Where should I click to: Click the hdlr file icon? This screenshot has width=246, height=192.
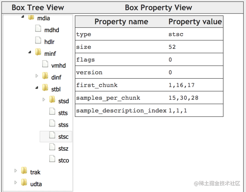(38, 40)
